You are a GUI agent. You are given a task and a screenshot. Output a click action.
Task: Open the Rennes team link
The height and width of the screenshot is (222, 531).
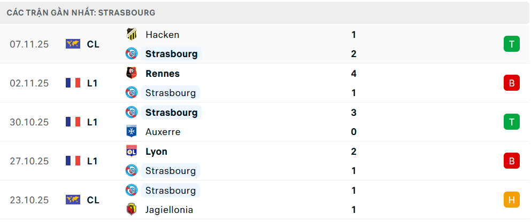pyautogui.click(x=162, y=74)
